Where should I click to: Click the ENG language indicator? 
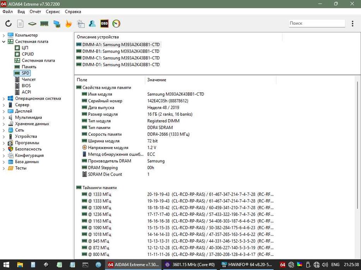(x=335, y=265)
